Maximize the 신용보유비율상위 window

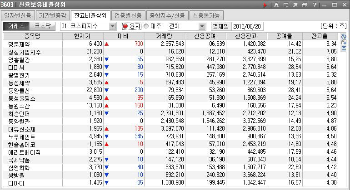tap(335, 5)
